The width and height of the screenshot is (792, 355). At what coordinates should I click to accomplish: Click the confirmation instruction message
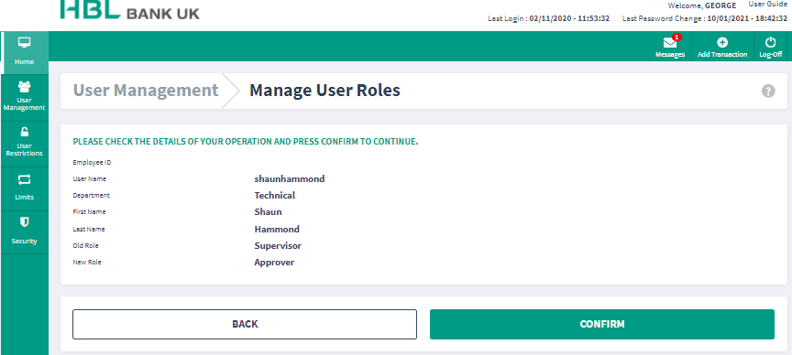tap(246, 142)
